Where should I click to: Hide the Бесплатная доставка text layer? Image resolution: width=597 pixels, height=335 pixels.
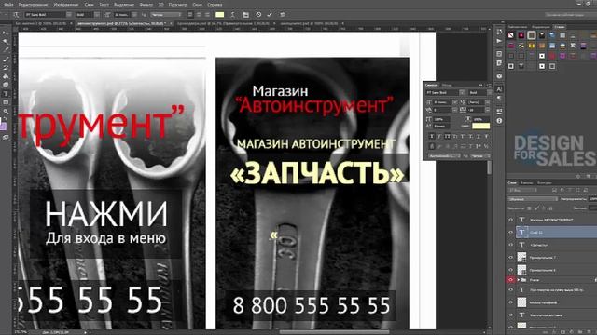click(511, 315)
